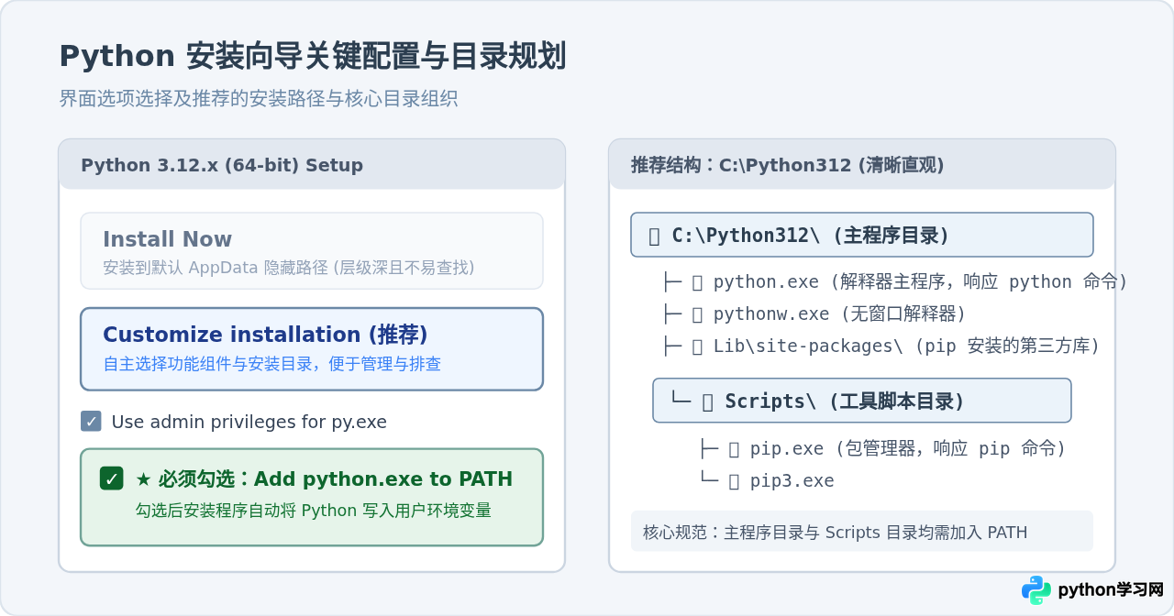
Task: Click the subtitle 界面选项选择及推荐的安装路径
Action: click(x=259, y=99)
